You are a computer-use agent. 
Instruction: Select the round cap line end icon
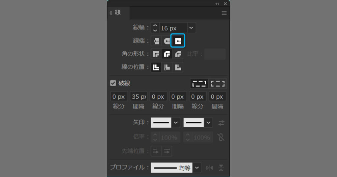167,41
